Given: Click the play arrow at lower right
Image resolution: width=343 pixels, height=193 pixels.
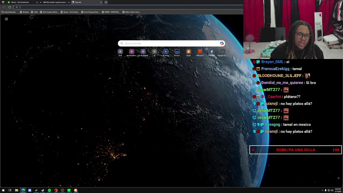Looking at the screenshot, I should tap(338, 178).
